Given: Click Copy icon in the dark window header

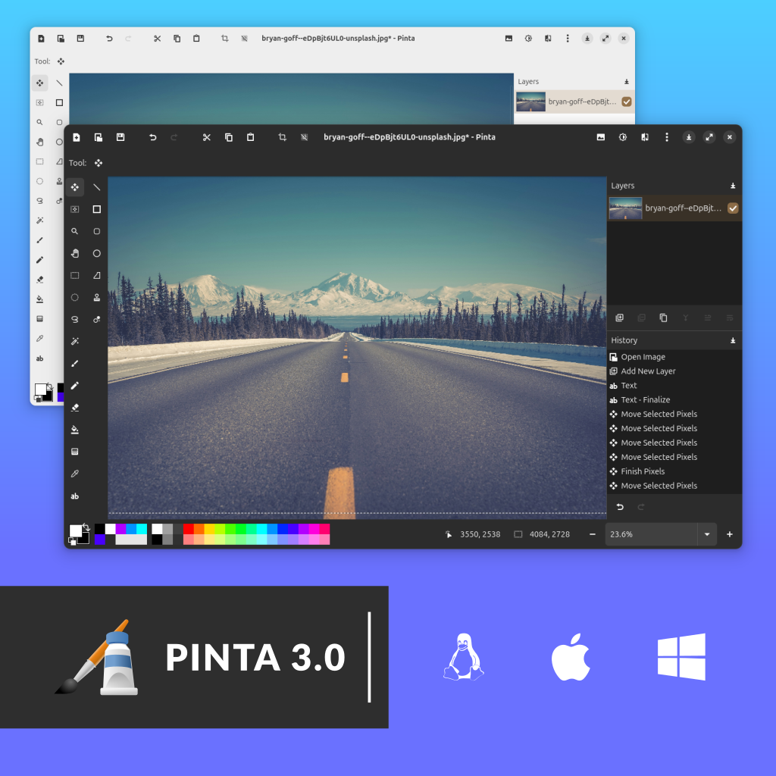Looking at the screenshot, I should pos(229,137).
